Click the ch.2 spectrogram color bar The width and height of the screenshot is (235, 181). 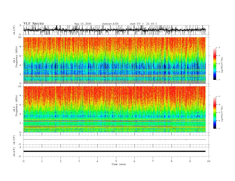pyautogui.click(x=215, y=112)
